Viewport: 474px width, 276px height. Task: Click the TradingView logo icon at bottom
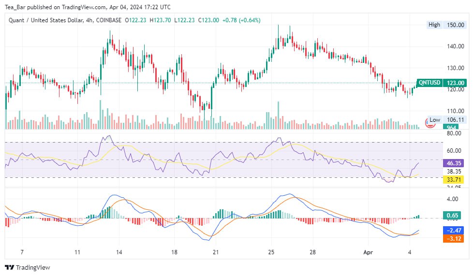[9, 267]
